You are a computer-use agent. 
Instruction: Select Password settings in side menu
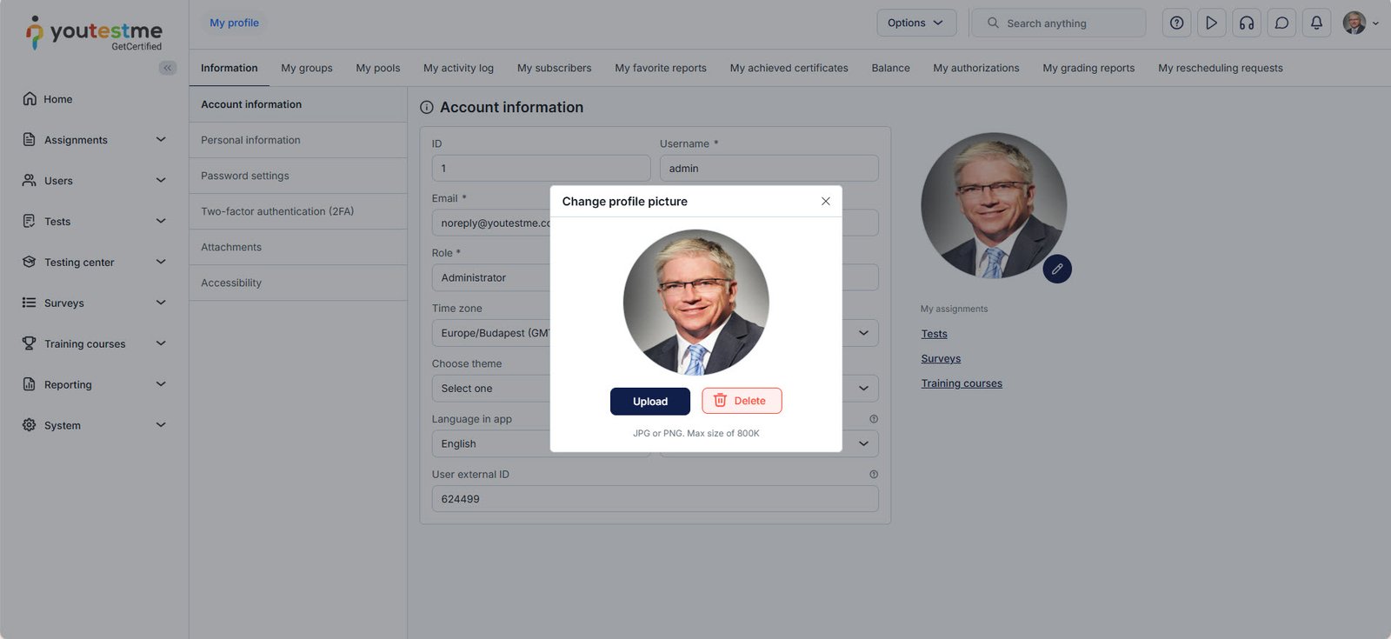click(245, 176)
